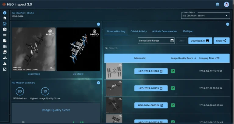Screen dimensions: 234x124
Task: Open the users group sidebar icon
Action: tap(5, 58)
